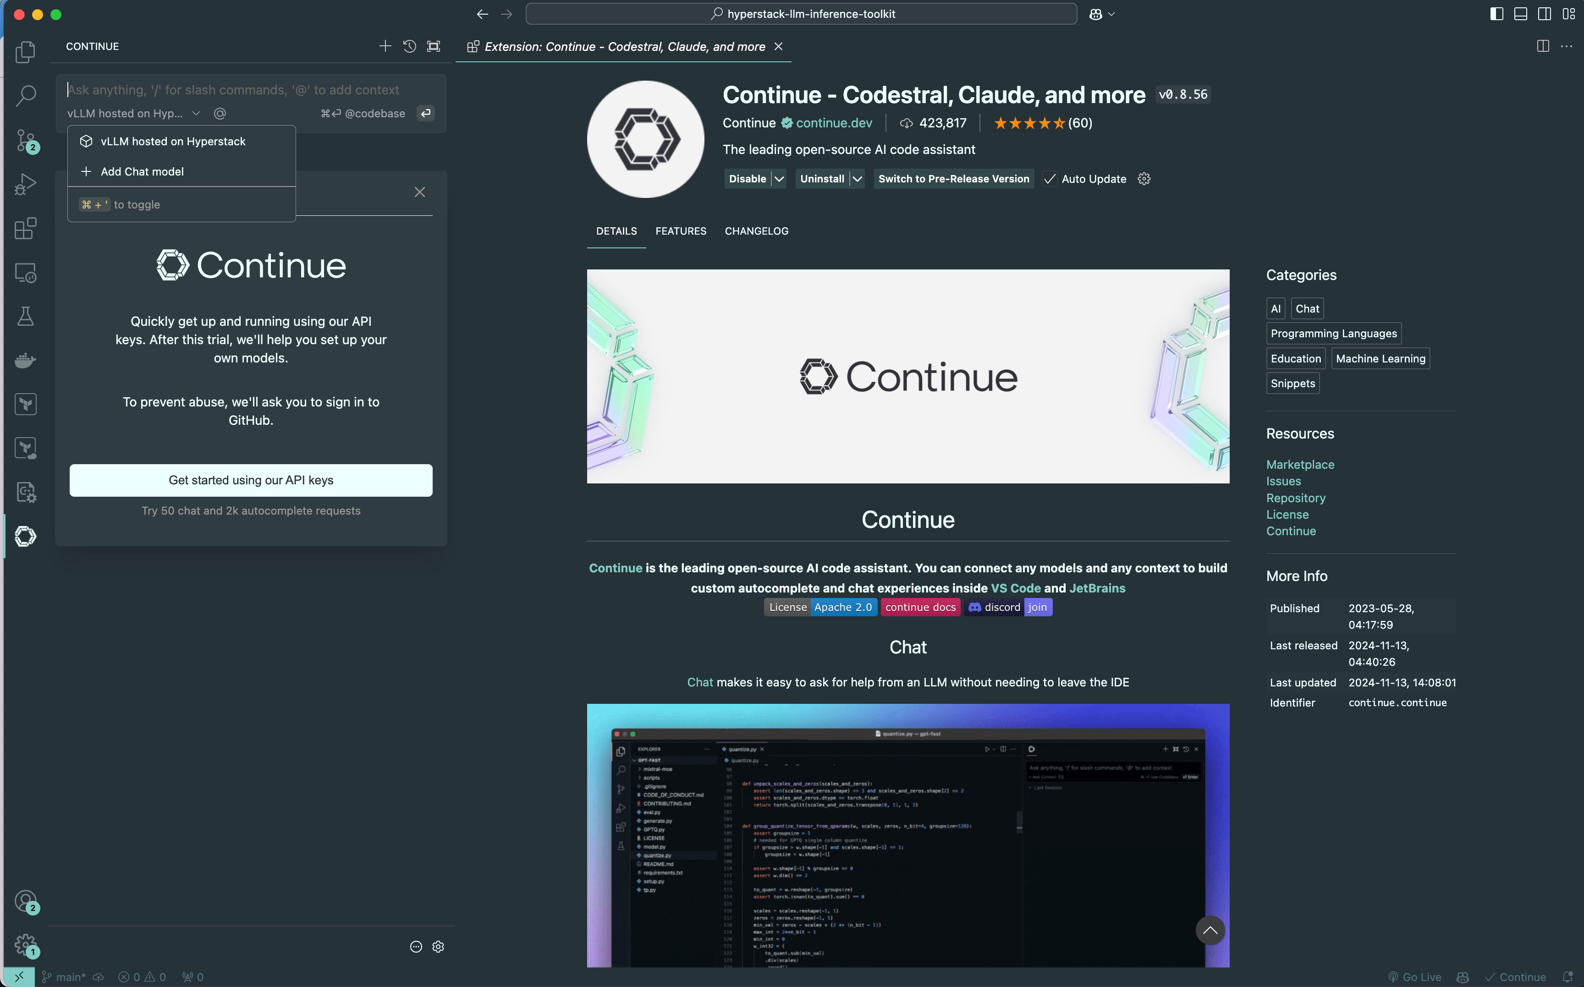Focus the Ask anything chat input
Image resolution: width=1584 pixels, height=987 pixels.
click(251, 90)
